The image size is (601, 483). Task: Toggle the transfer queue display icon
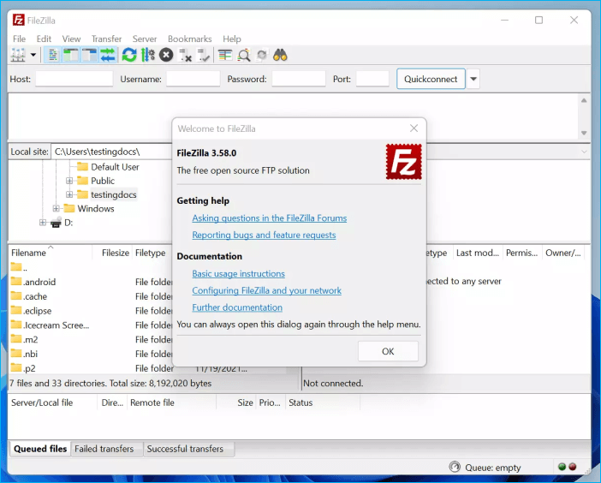(108, 55)
